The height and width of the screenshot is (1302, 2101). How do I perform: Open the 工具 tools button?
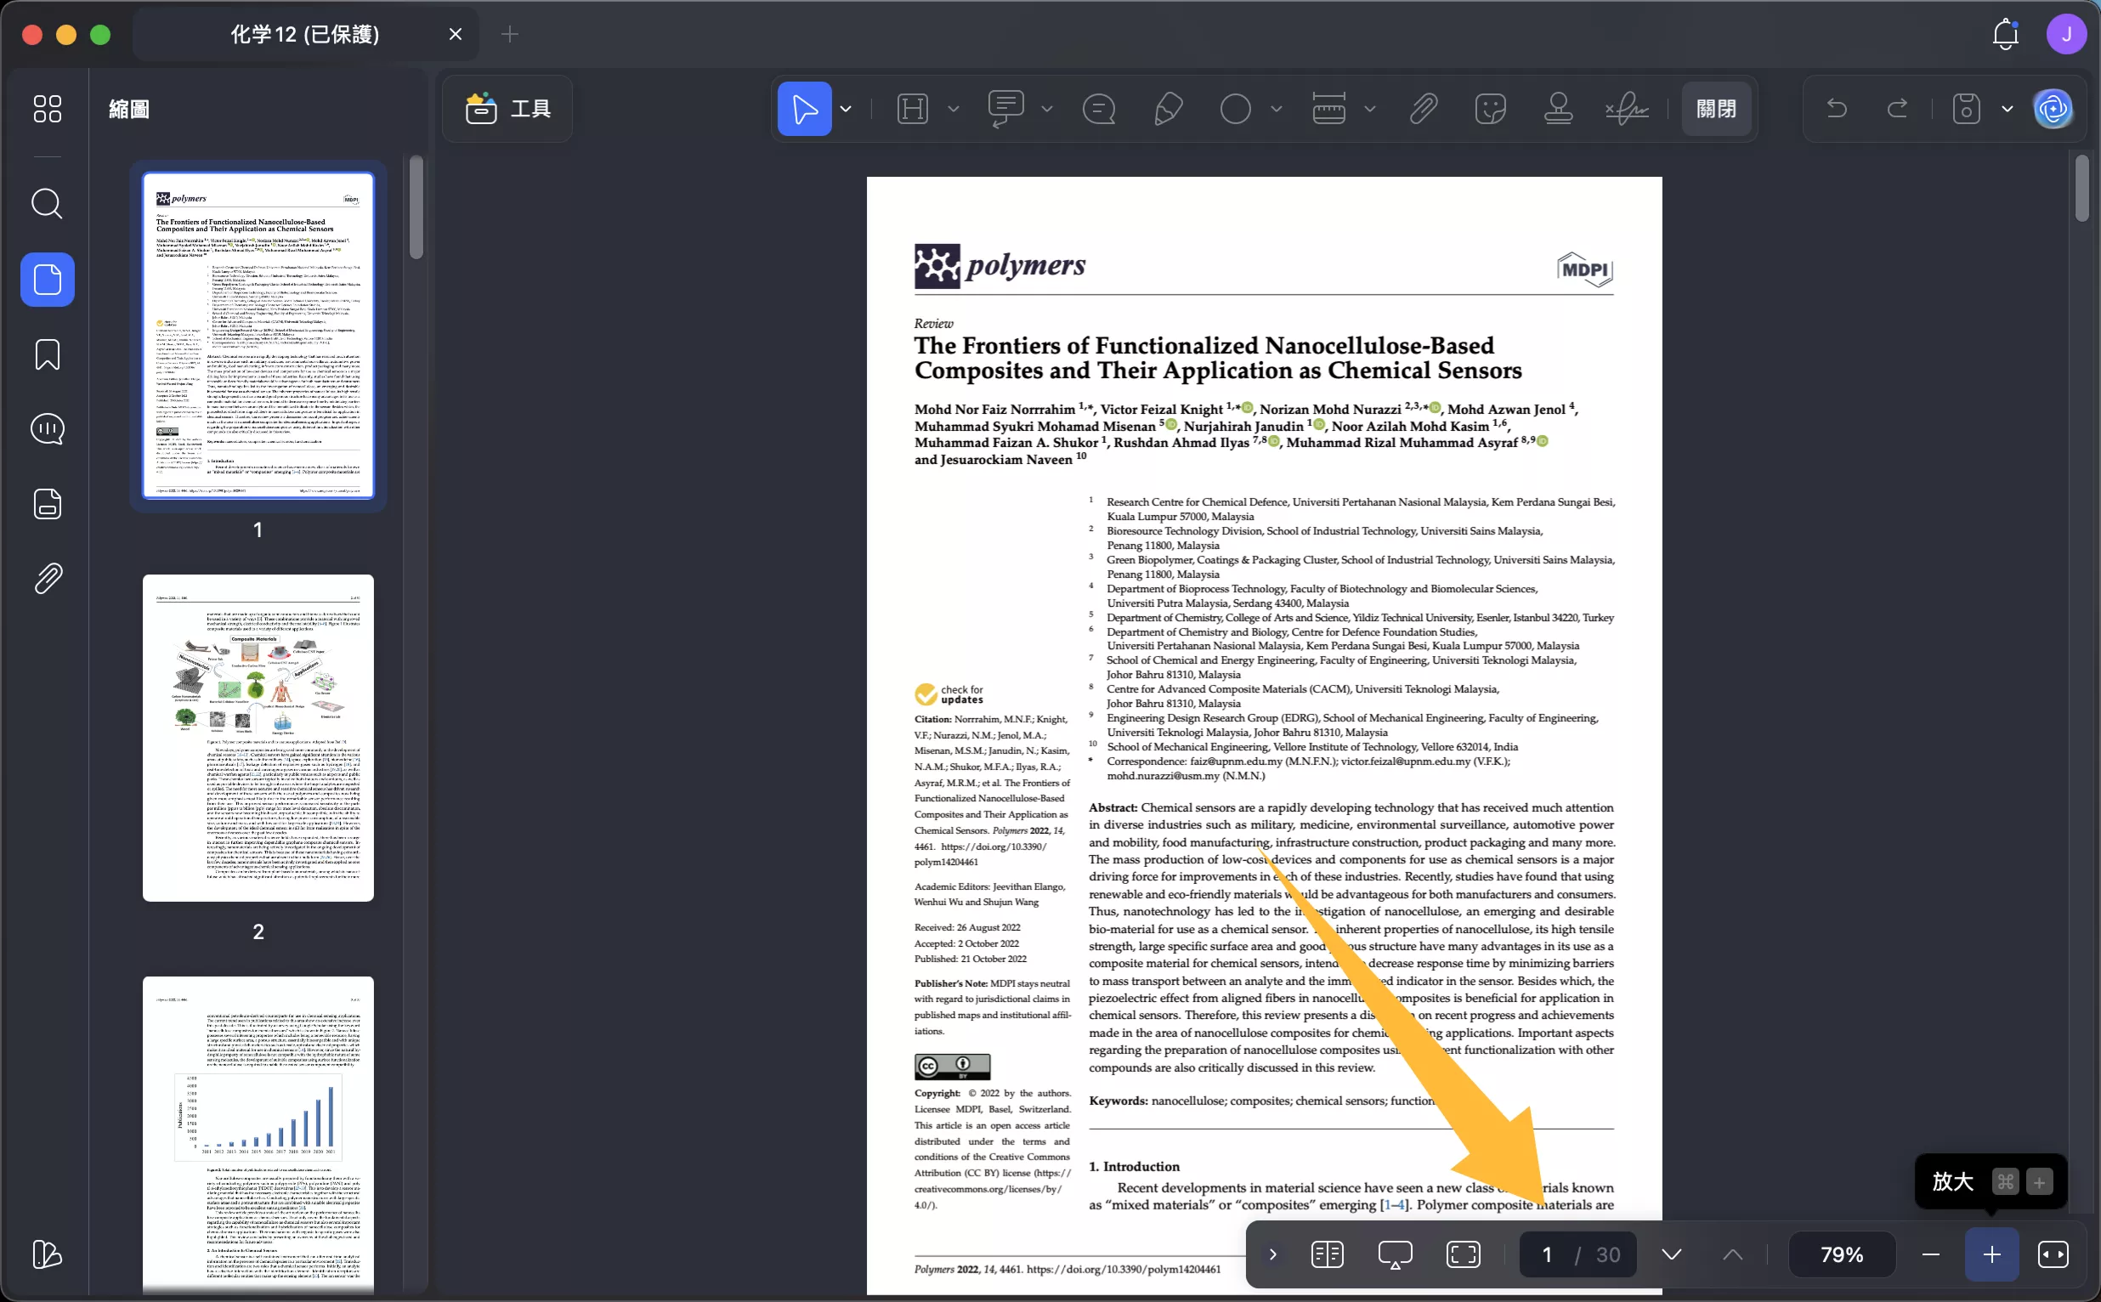[x=507, y=110]
